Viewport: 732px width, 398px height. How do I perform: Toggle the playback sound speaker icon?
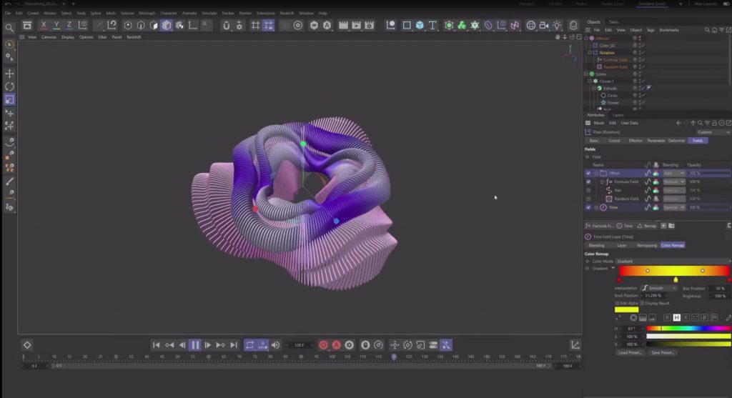[275, 345]
